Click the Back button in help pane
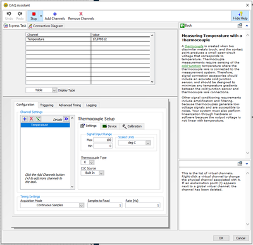 186,25
